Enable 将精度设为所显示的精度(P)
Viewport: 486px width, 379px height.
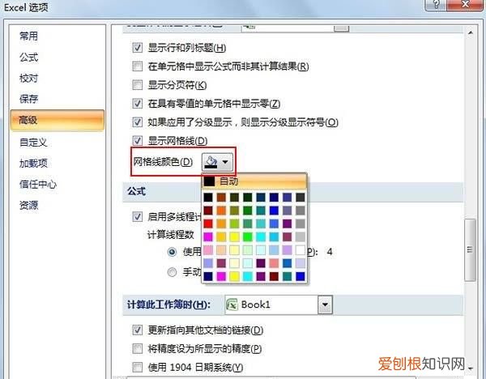click(x=138, y=348)
